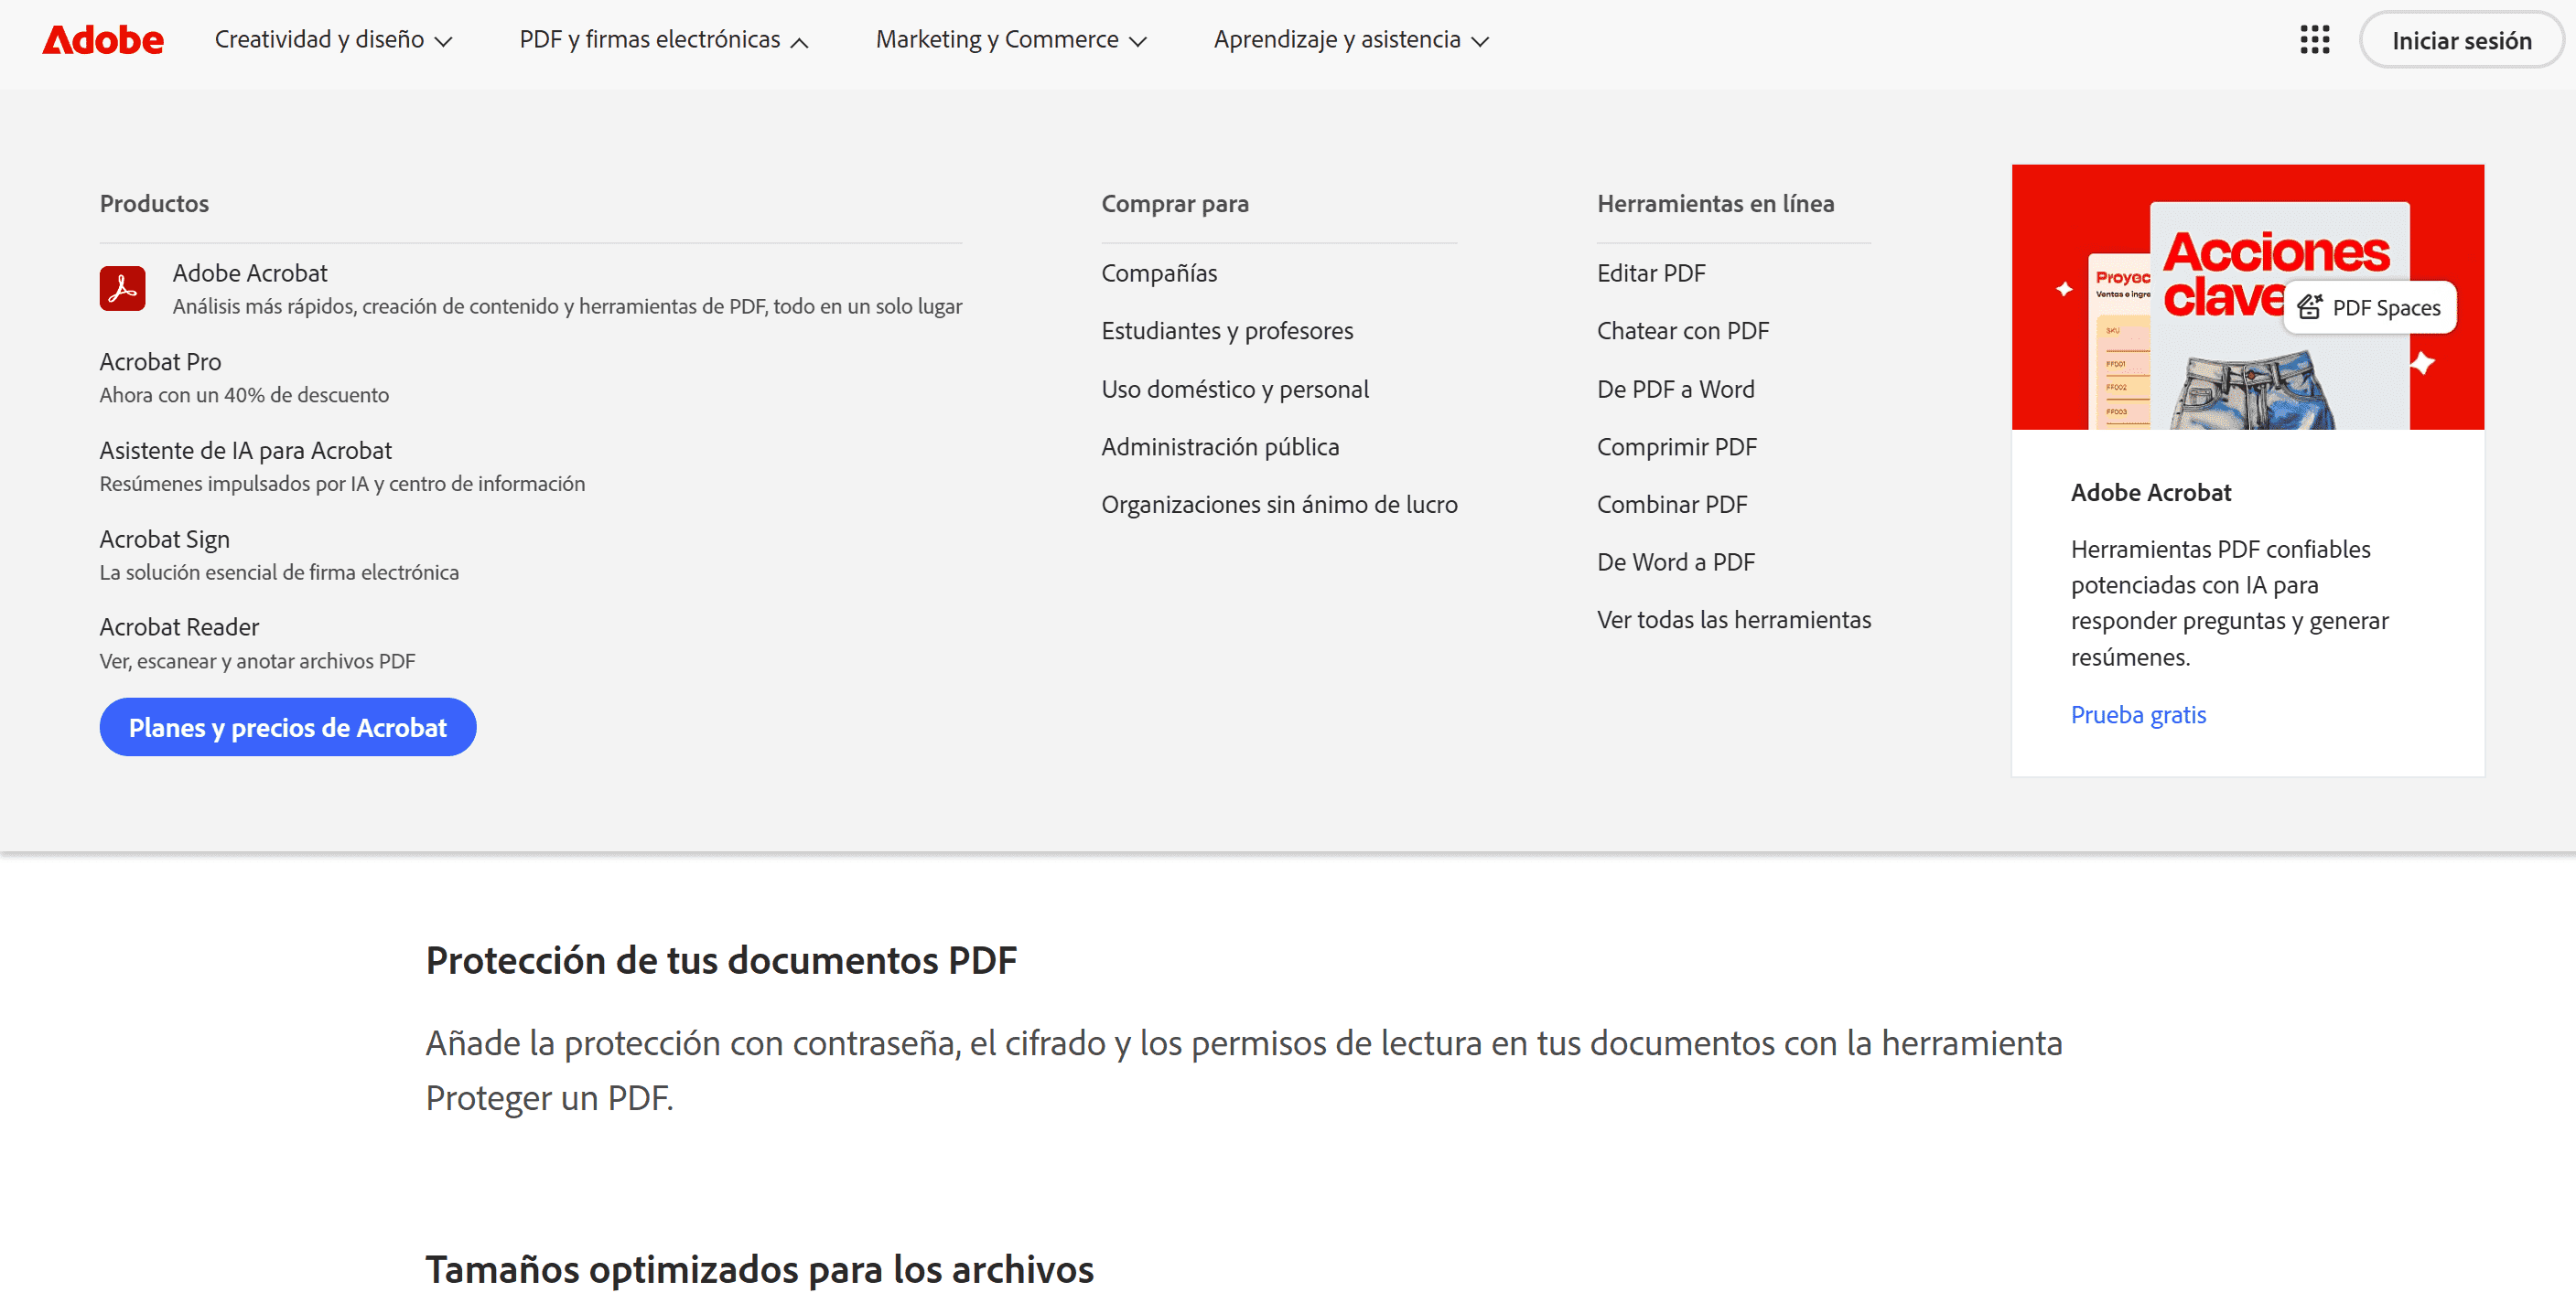Open Comprimir PDF tool

coord(1677,446)
